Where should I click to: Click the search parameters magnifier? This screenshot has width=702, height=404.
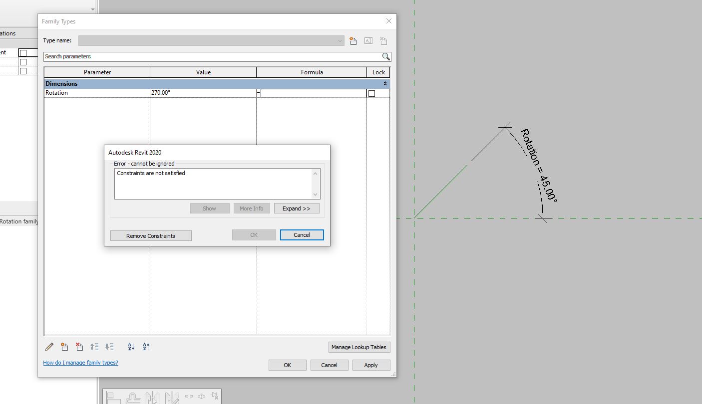[x=385, y=56]
